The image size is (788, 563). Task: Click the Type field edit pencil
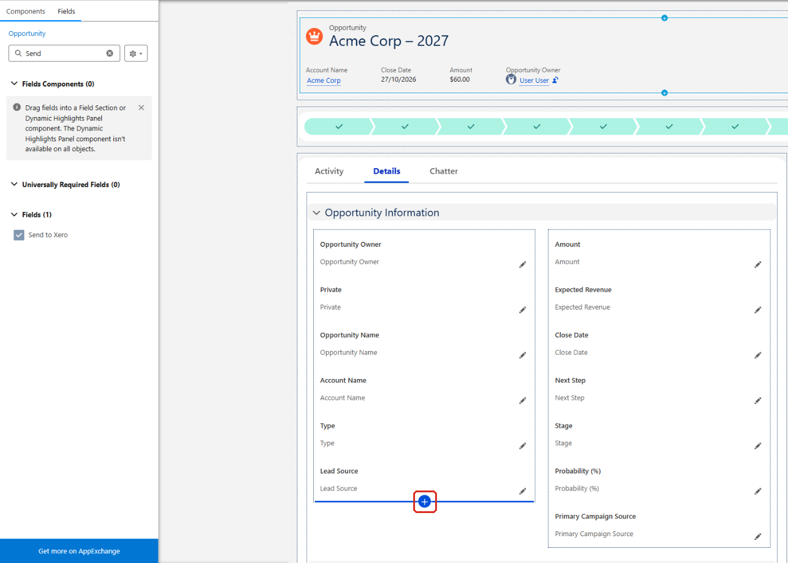pos(522,446)
